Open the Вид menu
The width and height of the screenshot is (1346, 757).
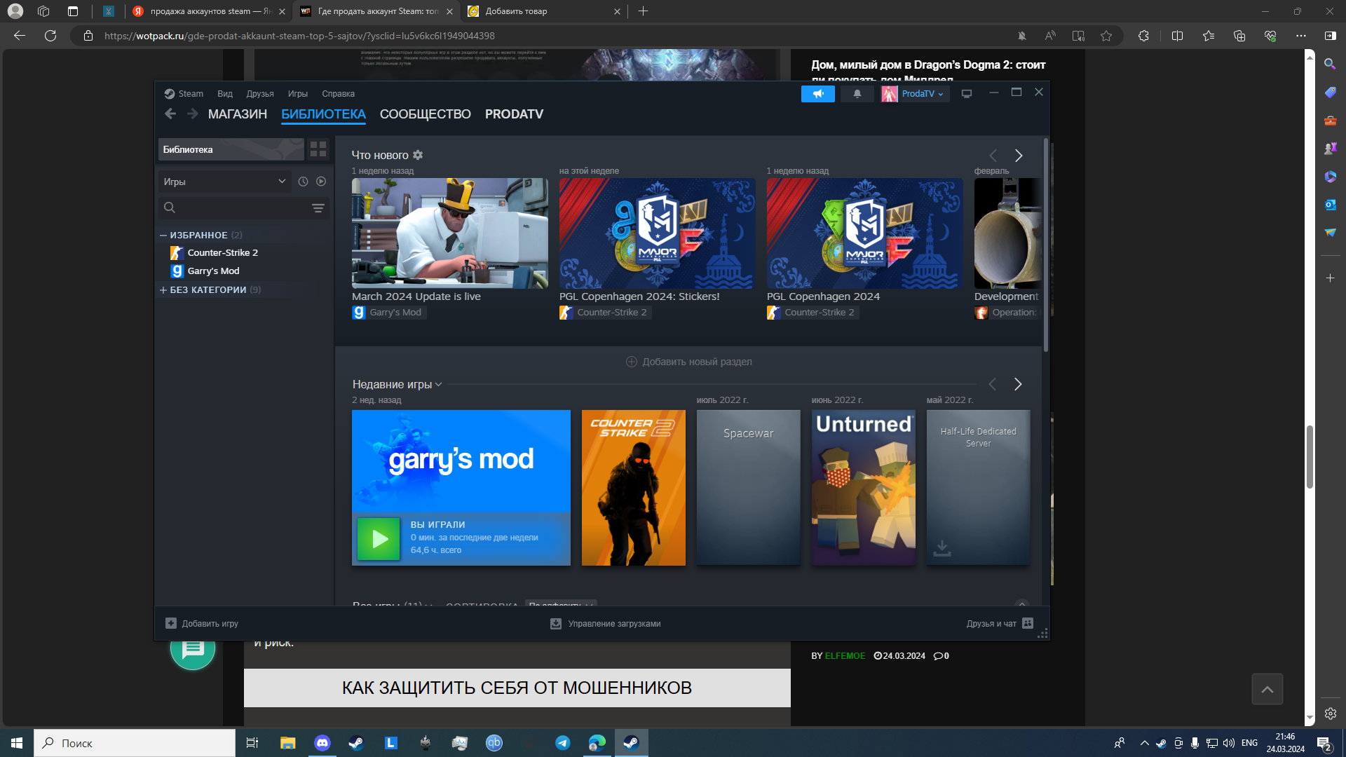tap(224, 94)
